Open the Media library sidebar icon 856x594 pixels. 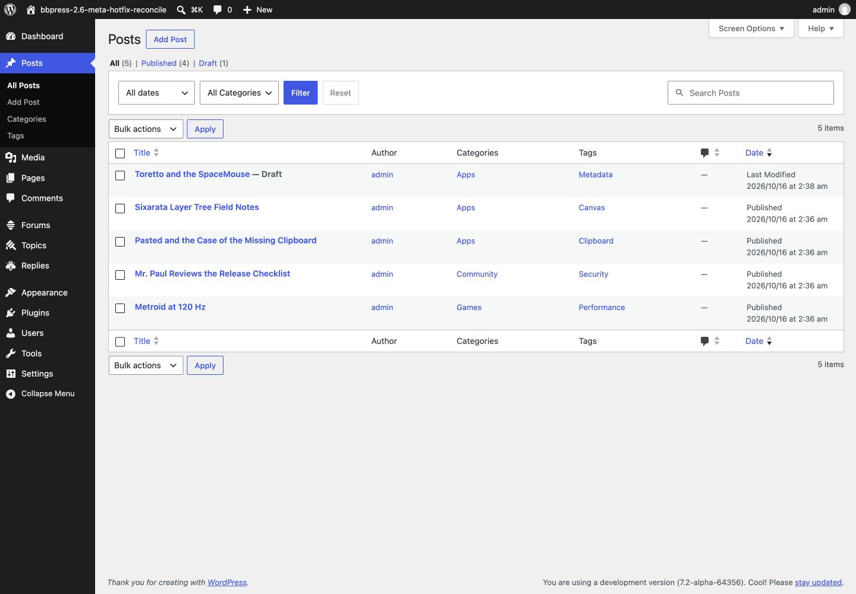tap(11, 157)
